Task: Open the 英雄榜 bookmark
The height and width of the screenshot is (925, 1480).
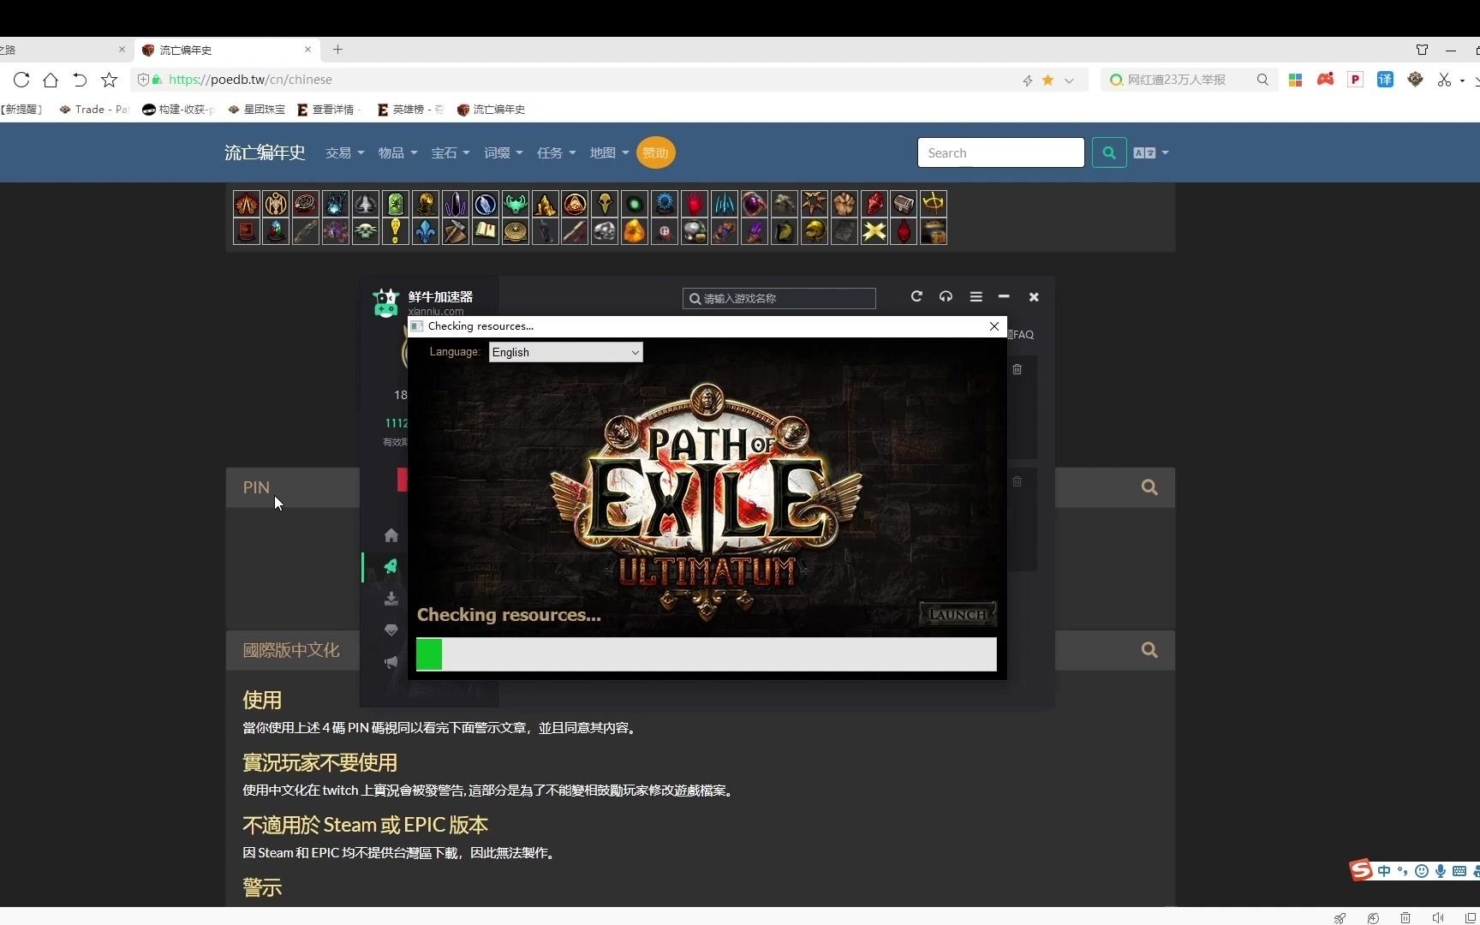Action: click(x=409, y=110)
